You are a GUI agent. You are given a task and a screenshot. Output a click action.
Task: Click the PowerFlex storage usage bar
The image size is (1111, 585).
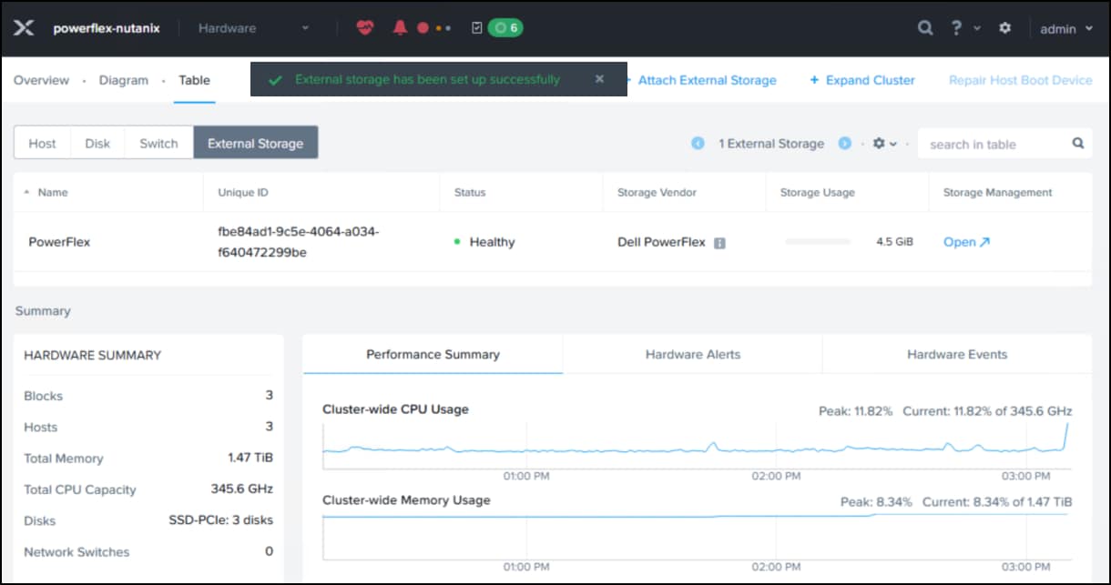pos(818,242)
